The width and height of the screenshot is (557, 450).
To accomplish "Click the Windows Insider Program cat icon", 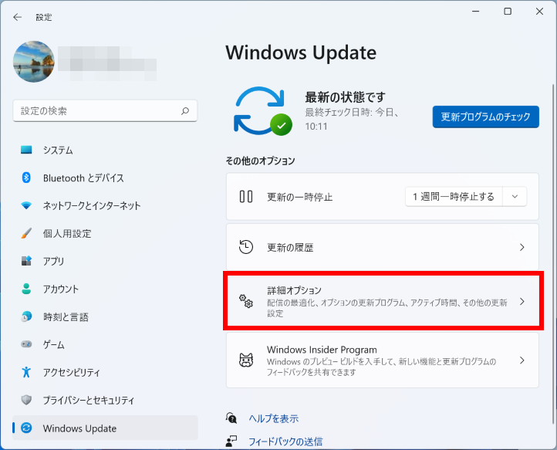I will (246, 360).
